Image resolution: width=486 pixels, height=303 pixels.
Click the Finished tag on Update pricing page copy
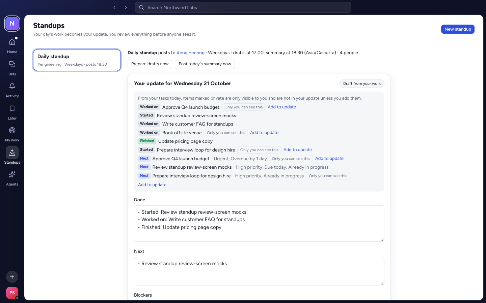[x=147, y=141]
